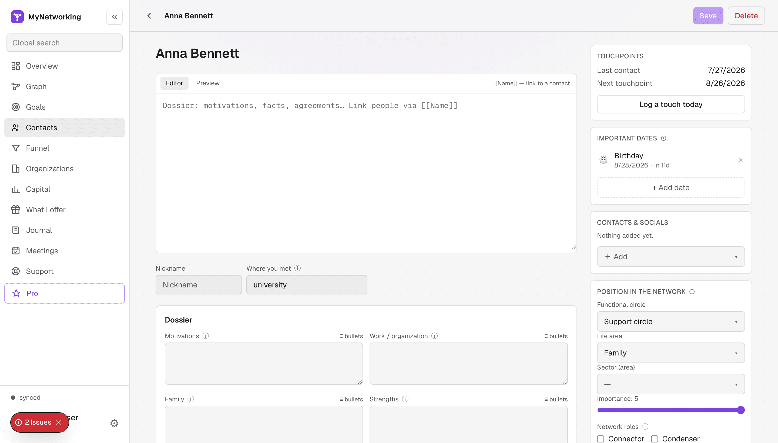Open Overview in the sidebar
Viewport: 778px width, 443px height.
[x=65, y=66]
